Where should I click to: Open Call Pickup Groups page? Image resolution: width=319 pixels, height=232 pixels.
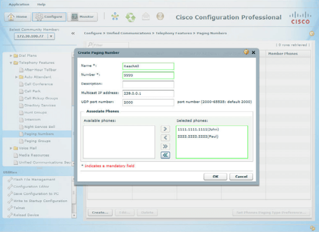tap(41, 98)
